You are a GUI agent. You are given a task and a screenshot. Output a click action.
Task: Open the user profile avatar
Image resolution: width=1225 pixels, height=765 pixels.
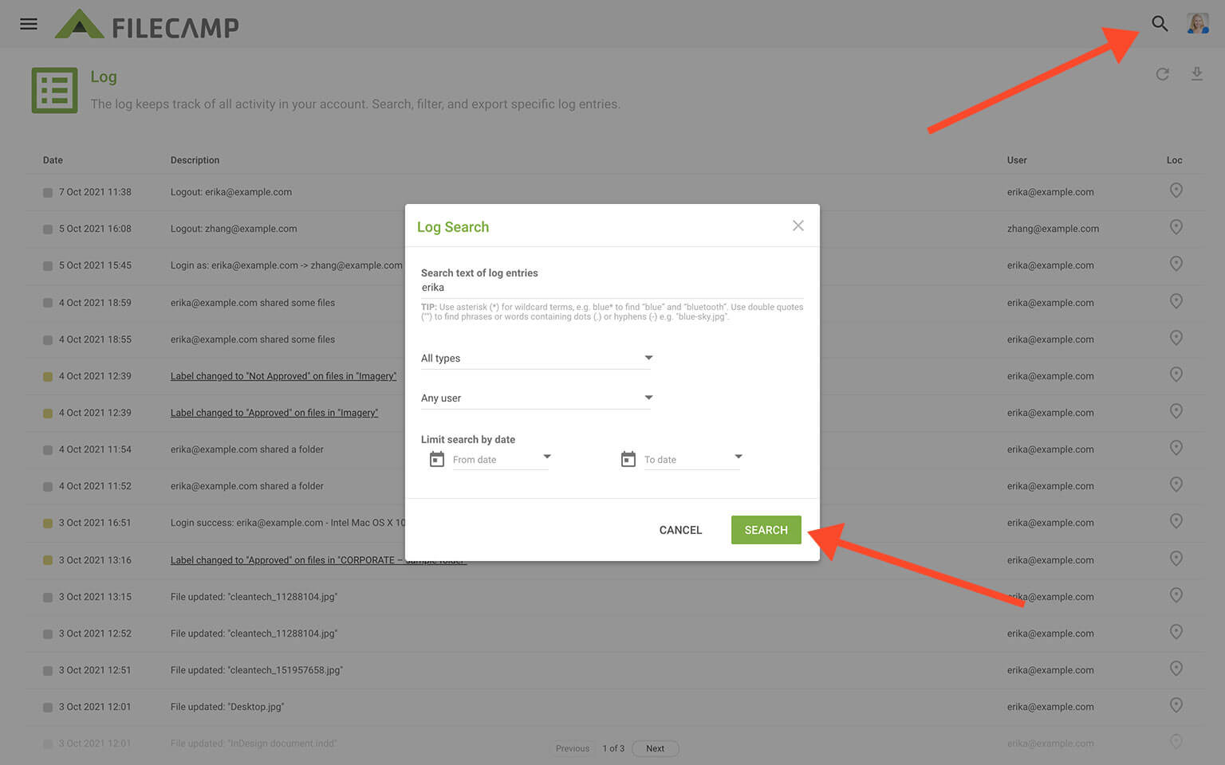pos(1197,24)
